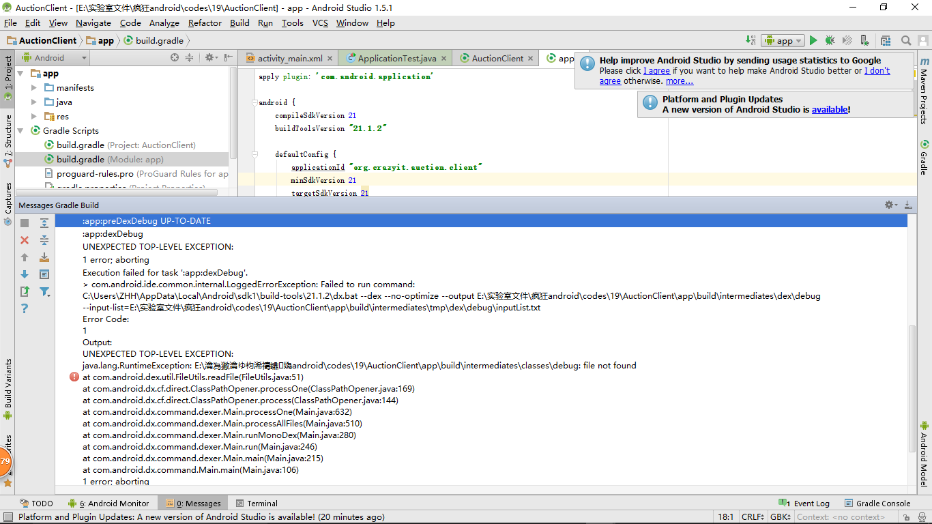Collapse the Gradle Scripts node

(x=20, y=131)
